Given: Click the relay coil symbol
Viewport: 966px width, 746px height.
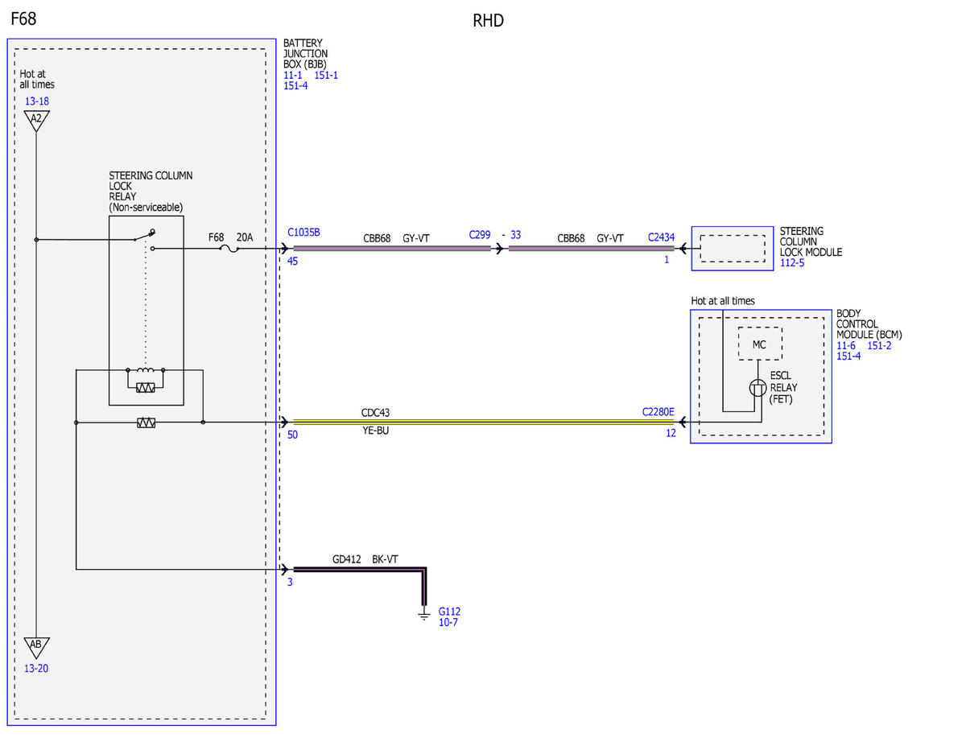Looking at the screenshot, I should click(x=146, y=371).
